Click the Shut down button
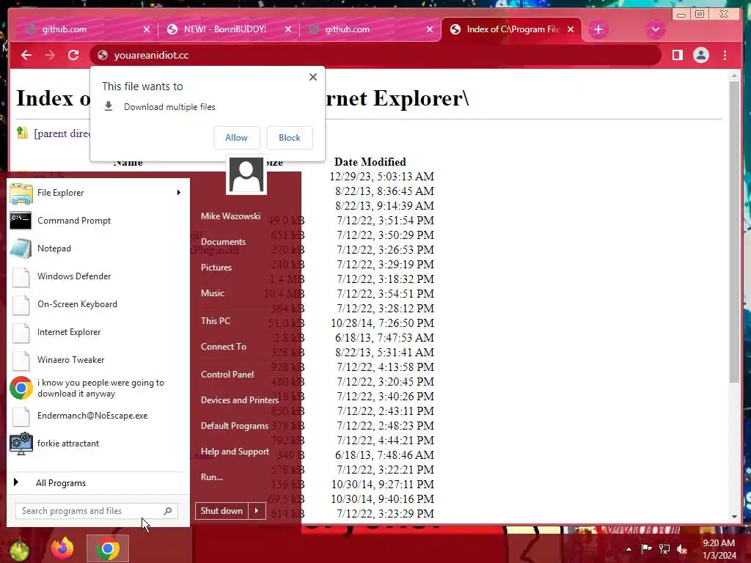Screen dimensions: 751x563 click(221, 511)
